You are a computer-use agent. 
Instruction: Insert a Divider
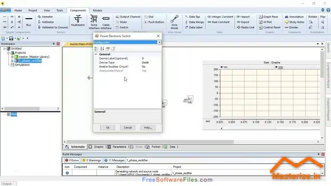click(291, 27)
